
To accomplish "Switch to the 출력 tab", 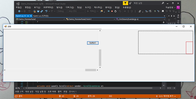I will pyautogui.click(x=60, y=91).
